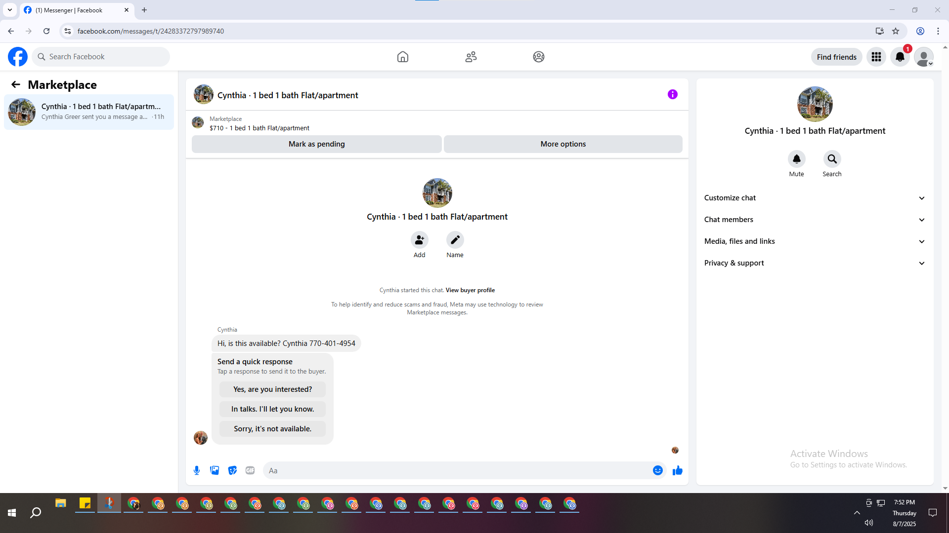Open the Cynthia conversation in Marketplace list
The height and width of the screenshot is (533, 949).
(89, 112)
